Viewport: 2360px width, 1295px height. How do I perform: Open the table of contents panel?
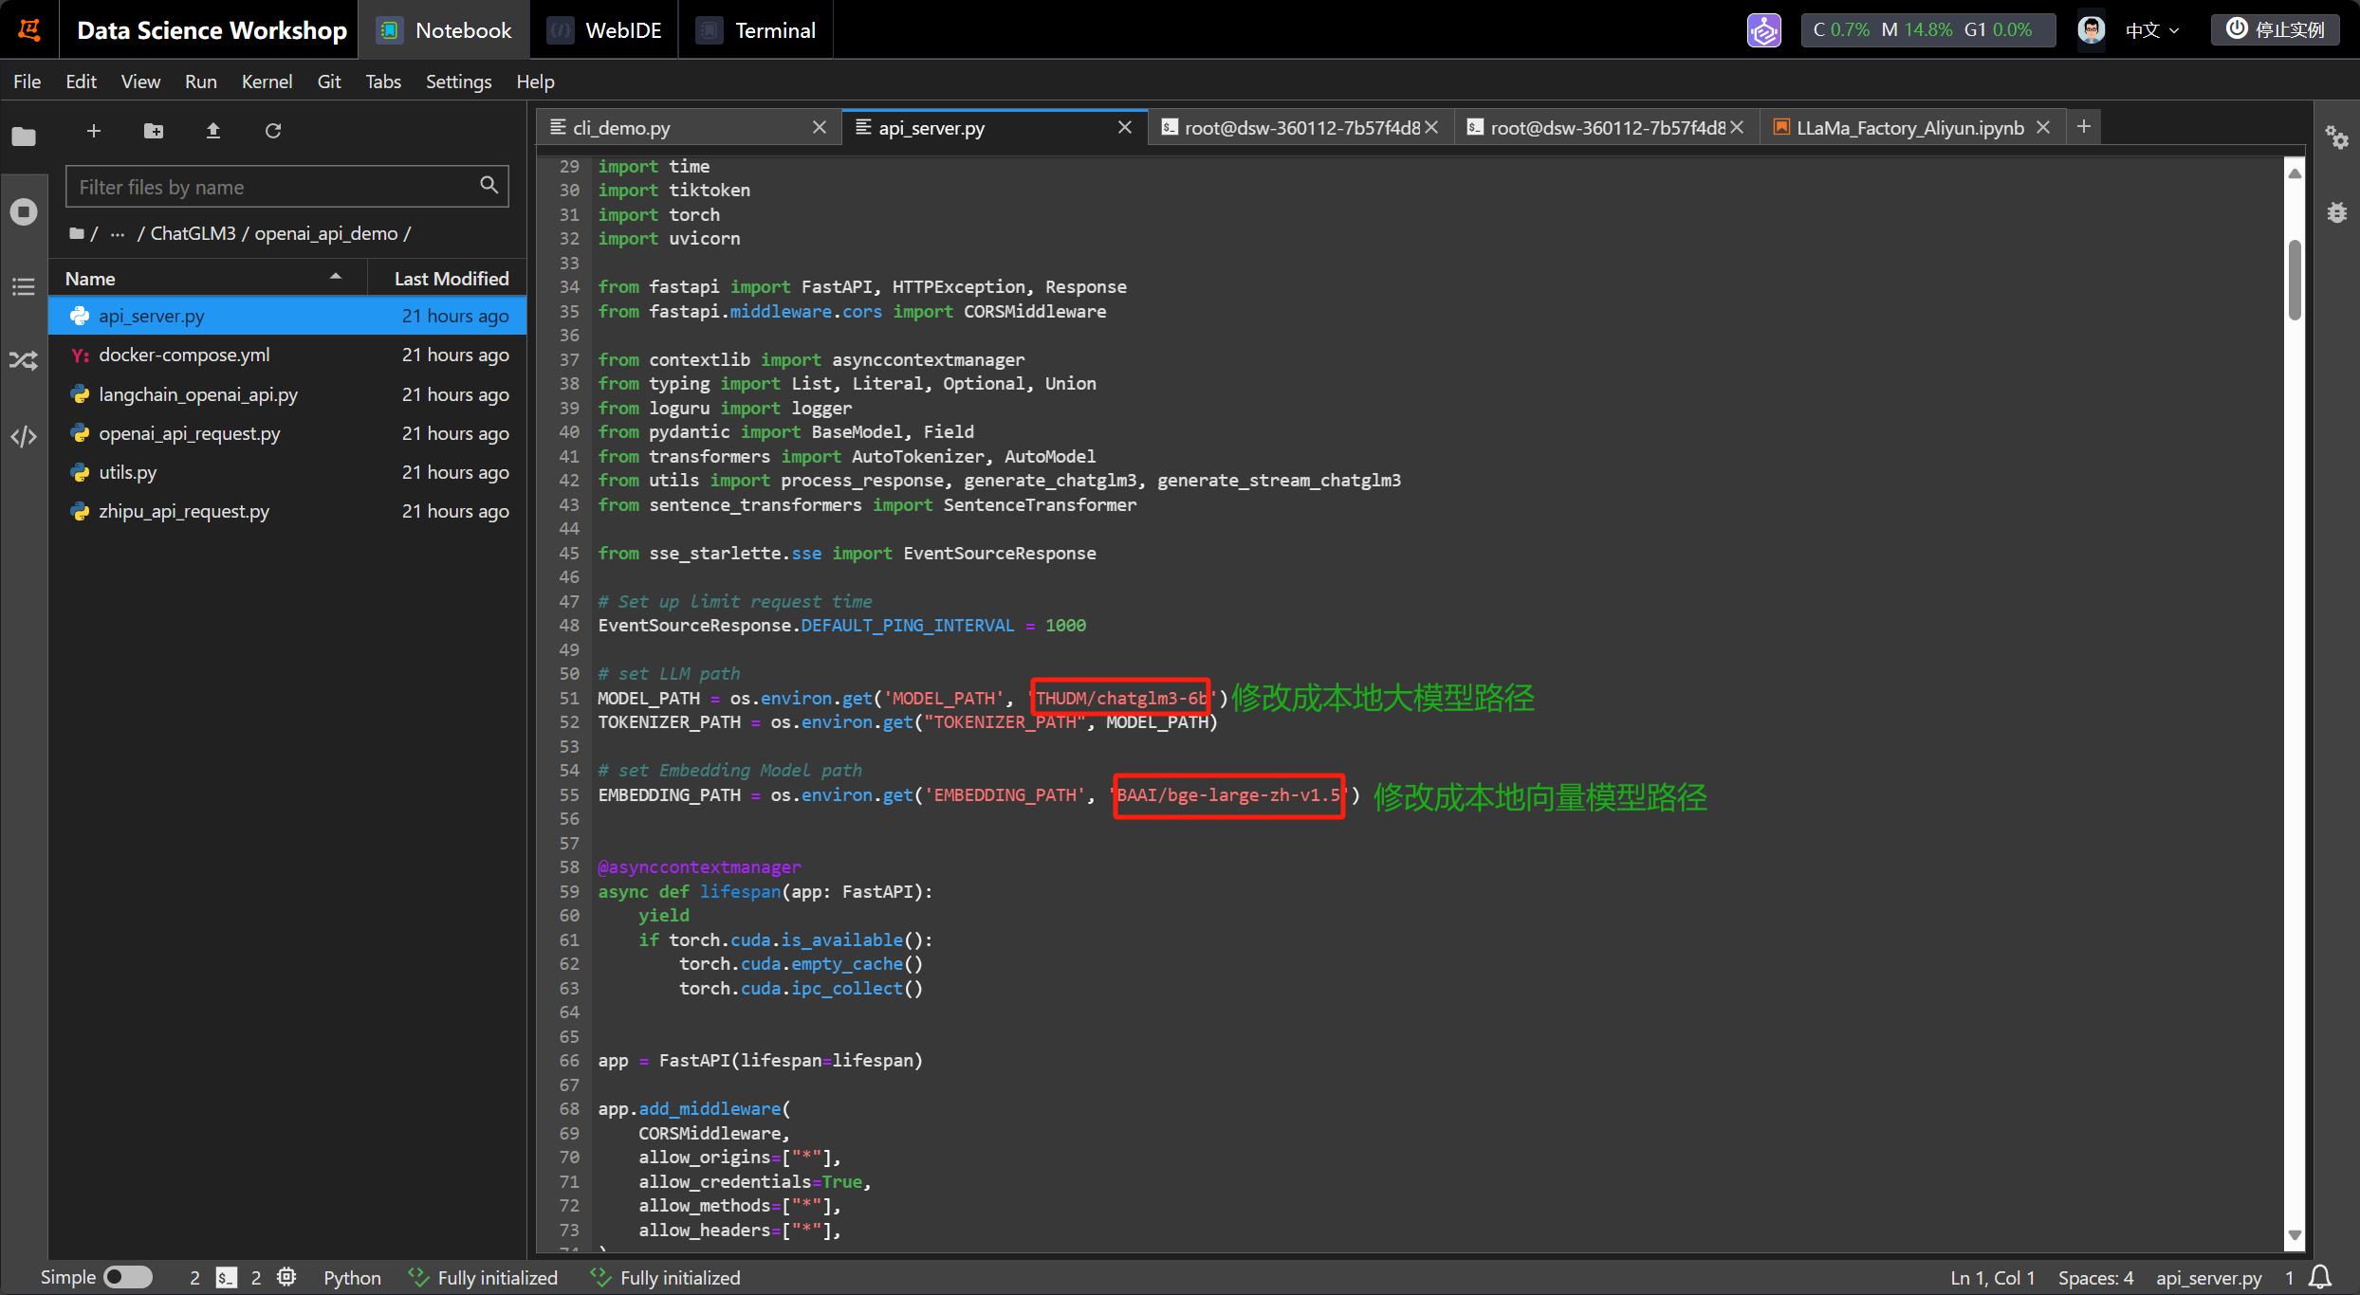[24, 286]
